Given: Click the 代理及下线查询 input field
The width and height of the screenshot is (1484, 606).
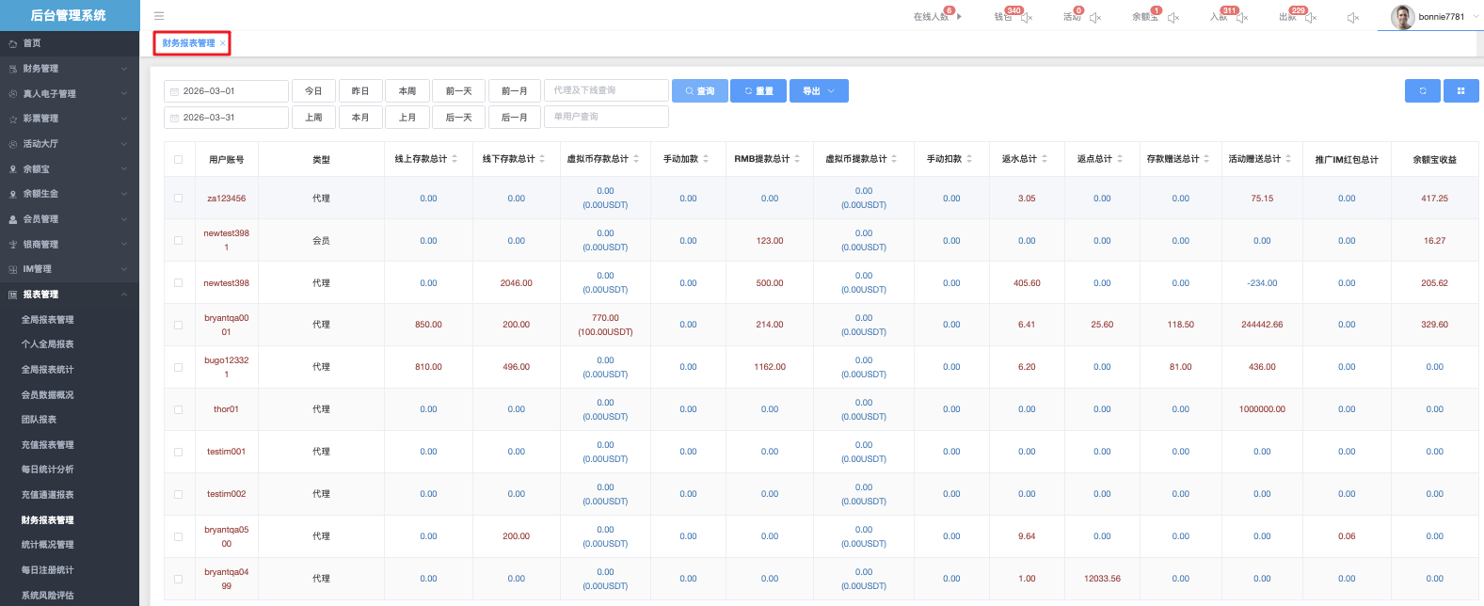Looking at the screenshot, I should pyautogui.click(x=606, y=90).
